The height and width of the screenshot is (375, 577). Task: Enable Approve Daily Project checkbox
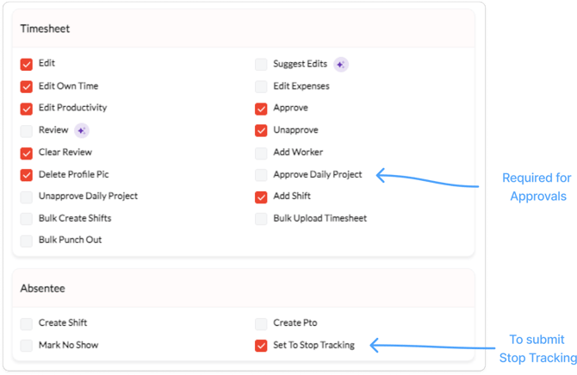tap(261, 174)
